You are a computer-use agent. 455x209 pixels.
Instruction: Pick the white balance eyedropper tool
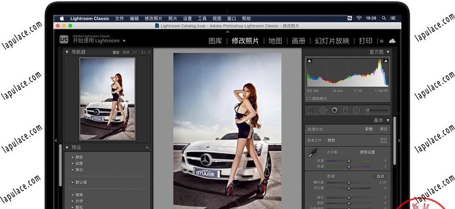(313, 153)
